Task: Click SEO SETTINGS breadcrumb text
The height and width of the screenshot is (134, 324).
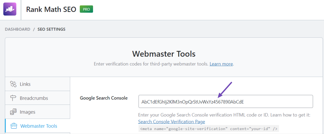Action: coord(51,29)
